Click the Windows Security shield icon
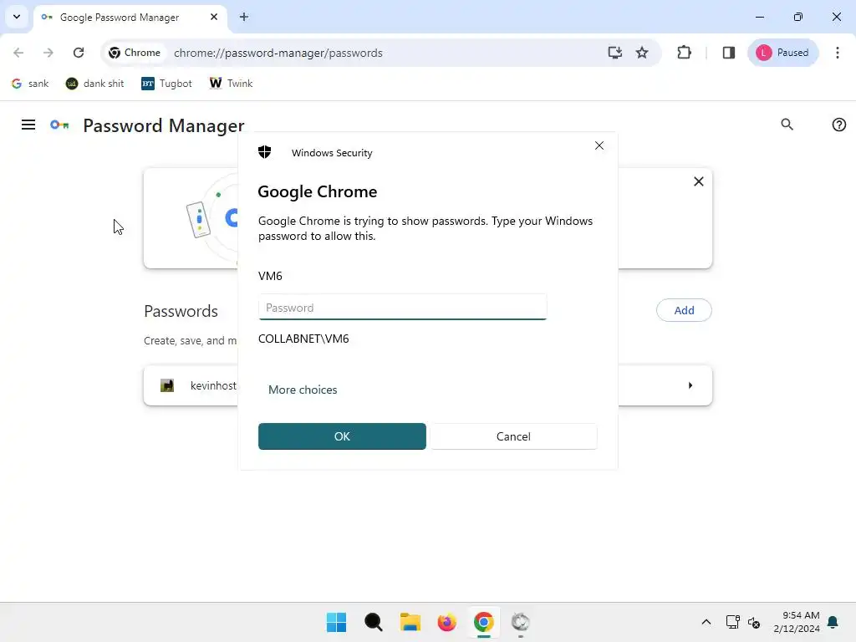 point(265,152)
